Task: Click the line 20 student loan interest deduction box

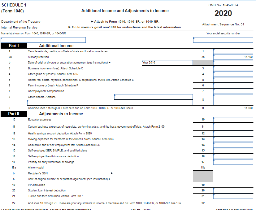Action: (234, 190)
